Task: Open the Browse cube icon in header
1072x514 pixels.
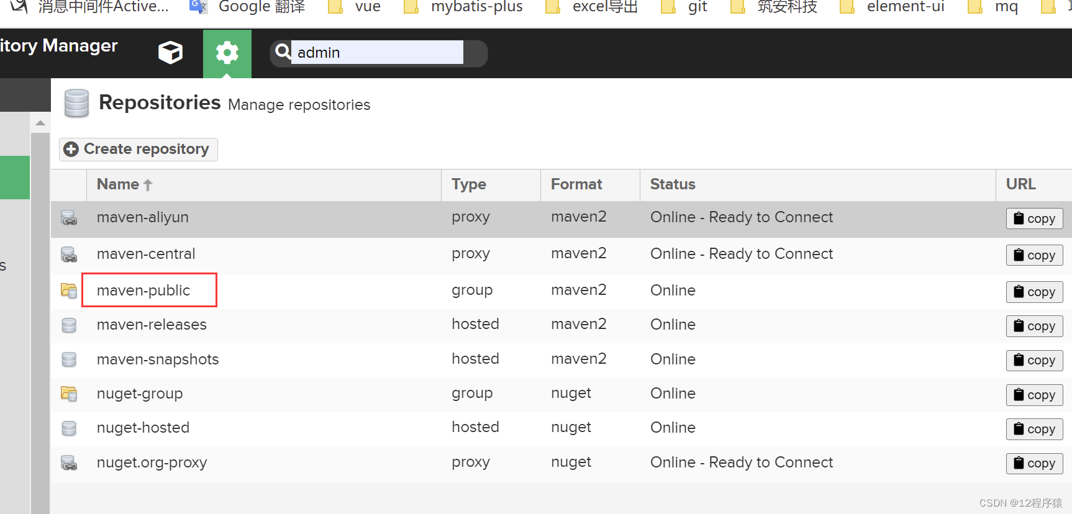Action: tap(170, 53)
